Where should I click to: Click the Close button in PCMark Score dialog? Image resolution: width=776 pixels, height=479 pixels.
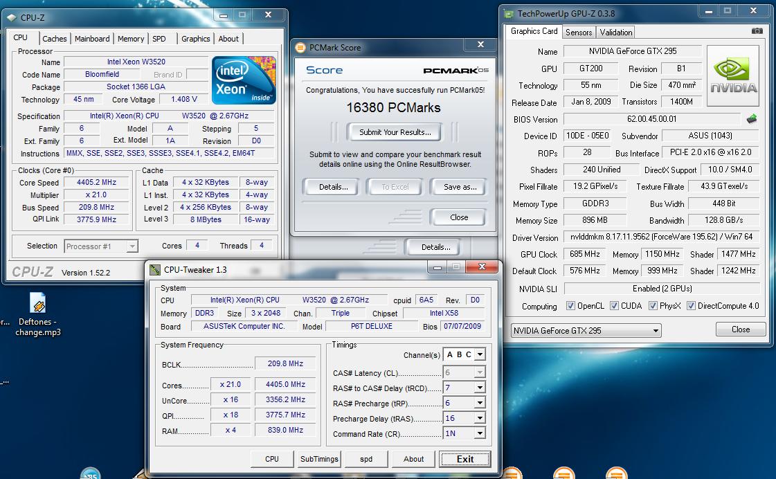coord(459,217)
